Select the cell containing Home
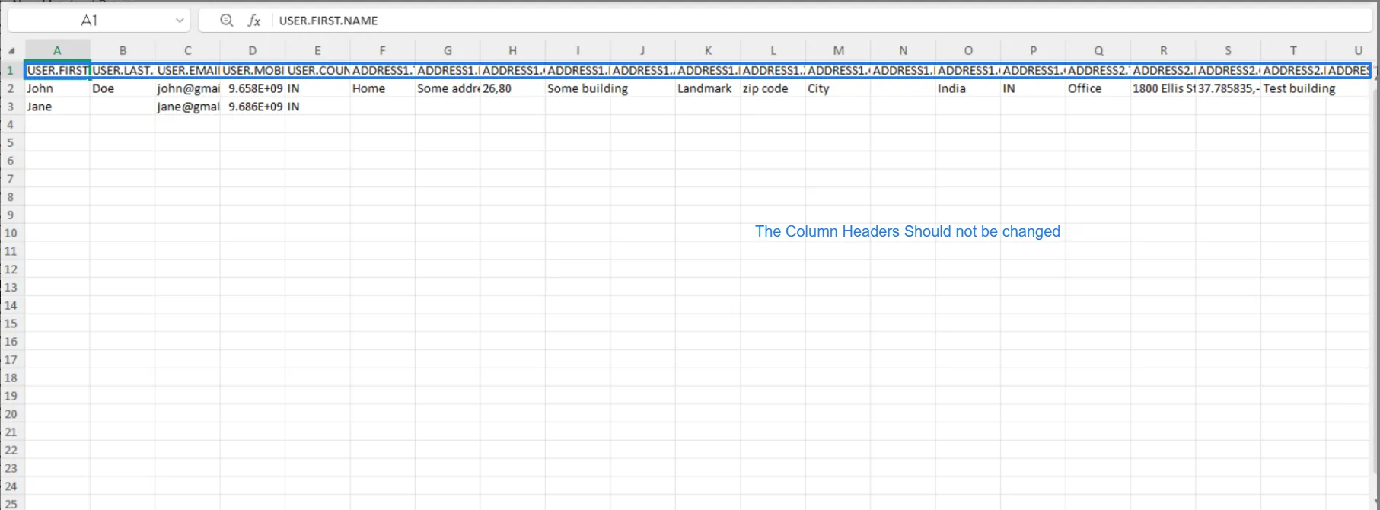This screenshot has width=1380, height=510. coord(382,88)
